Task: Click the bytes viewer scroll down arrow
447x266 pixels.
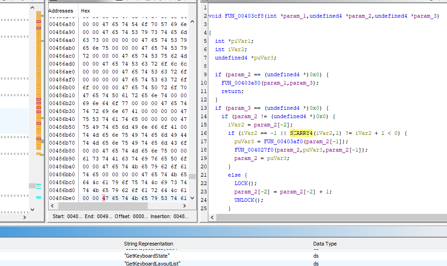Action: 193,198
